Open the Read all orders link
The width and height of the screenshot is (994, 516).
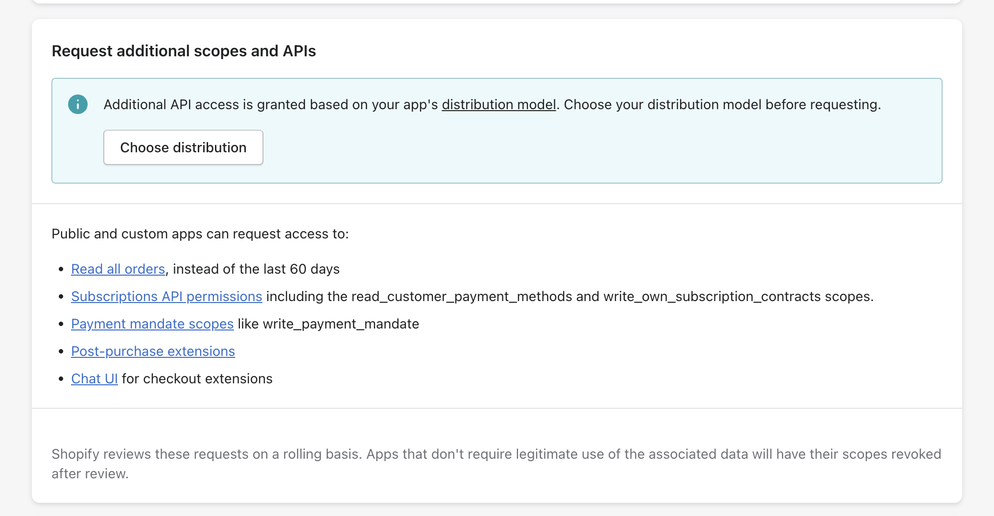(118, 269)
